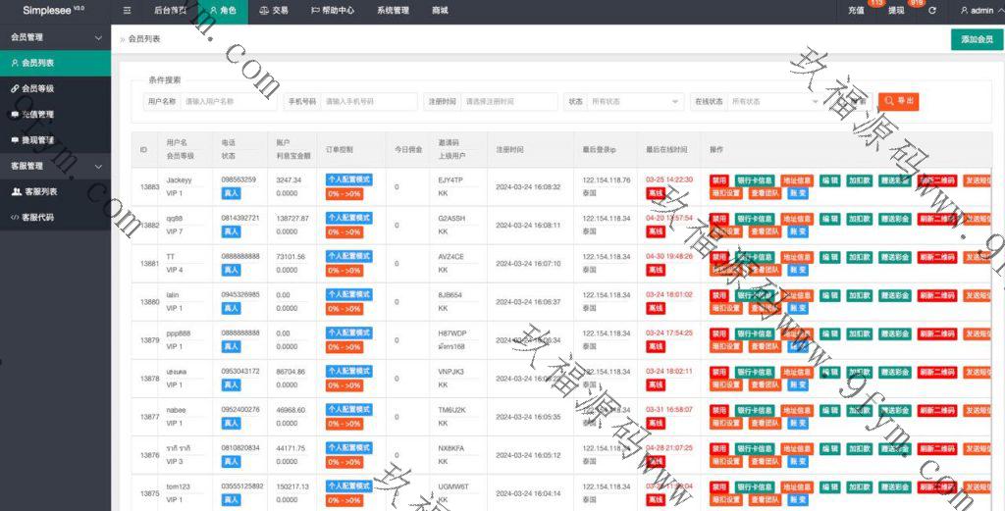Viewport: 1005px width, 511px height.
Task: Open the 系统管理 top menu
Action: point(393,11)
